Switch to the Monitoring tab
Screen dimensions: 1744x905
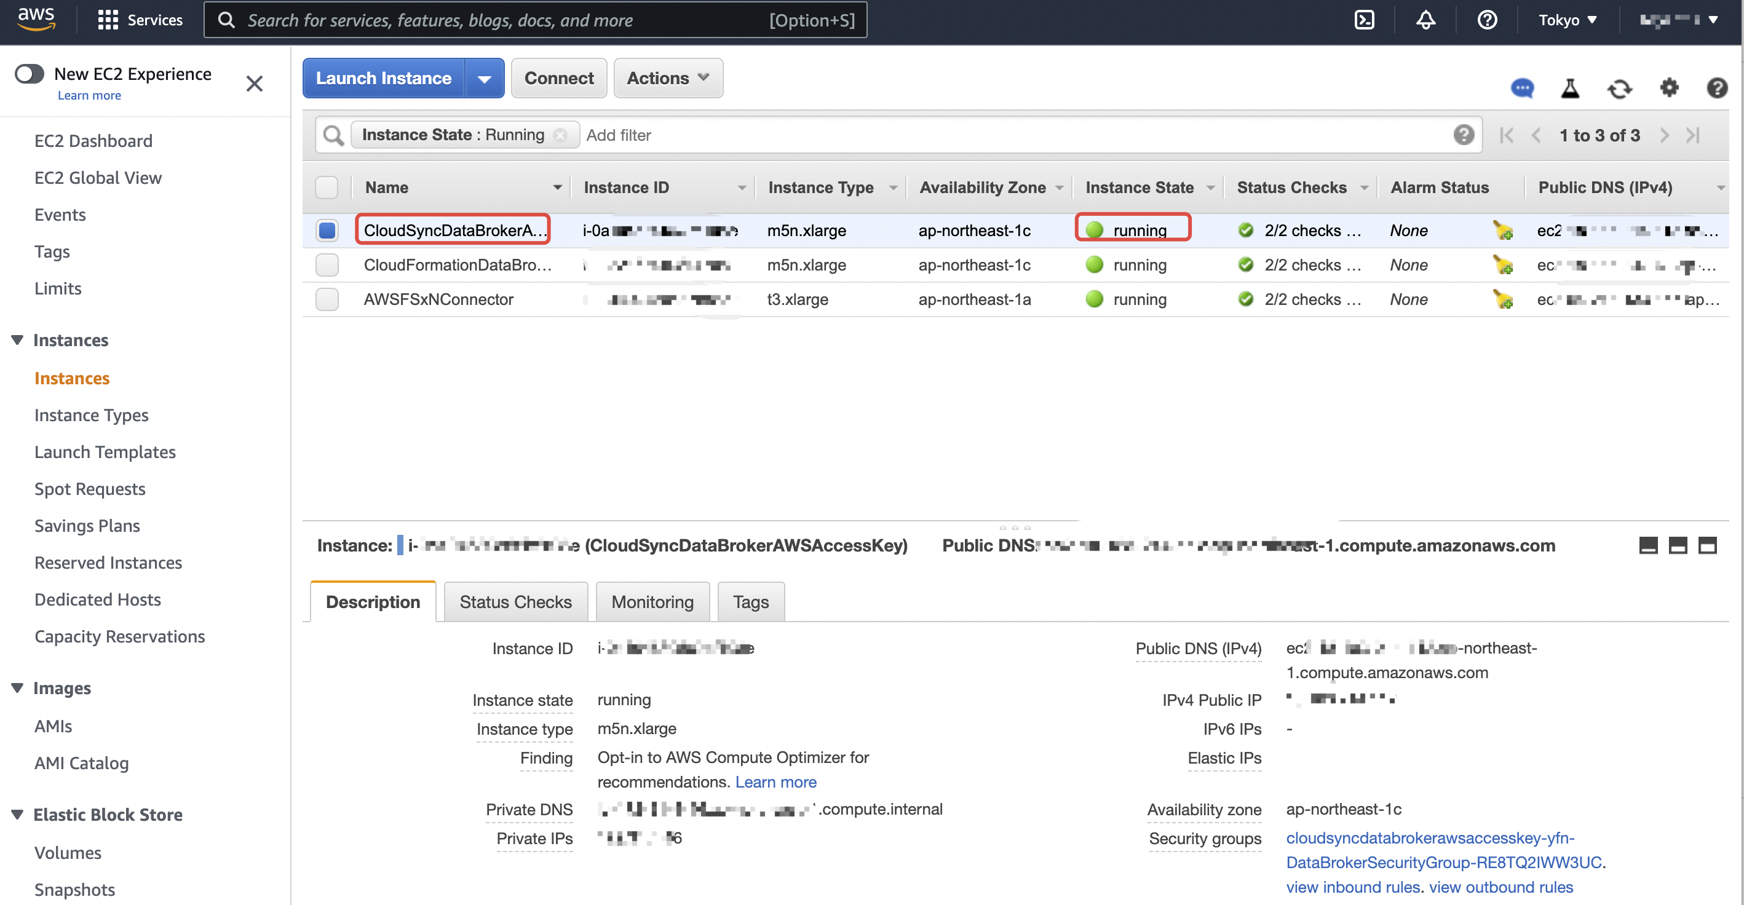[652, 602]
